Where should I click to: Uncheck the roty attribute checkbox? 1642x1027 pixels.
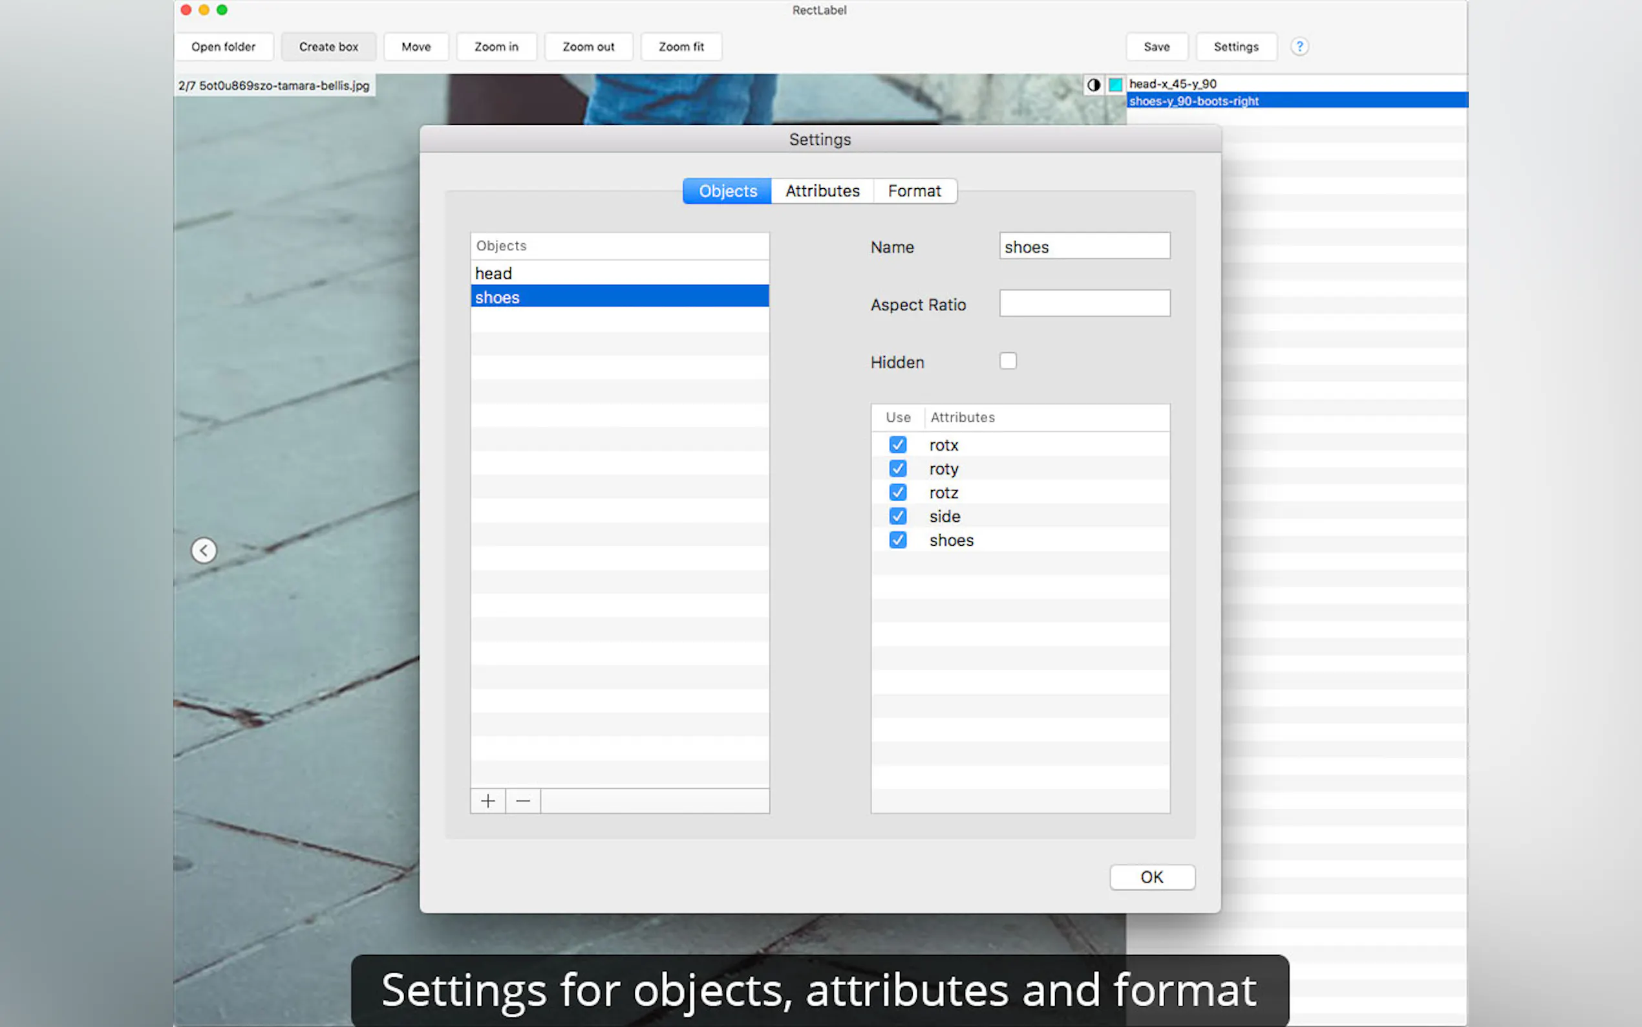(x=897, y=469)
